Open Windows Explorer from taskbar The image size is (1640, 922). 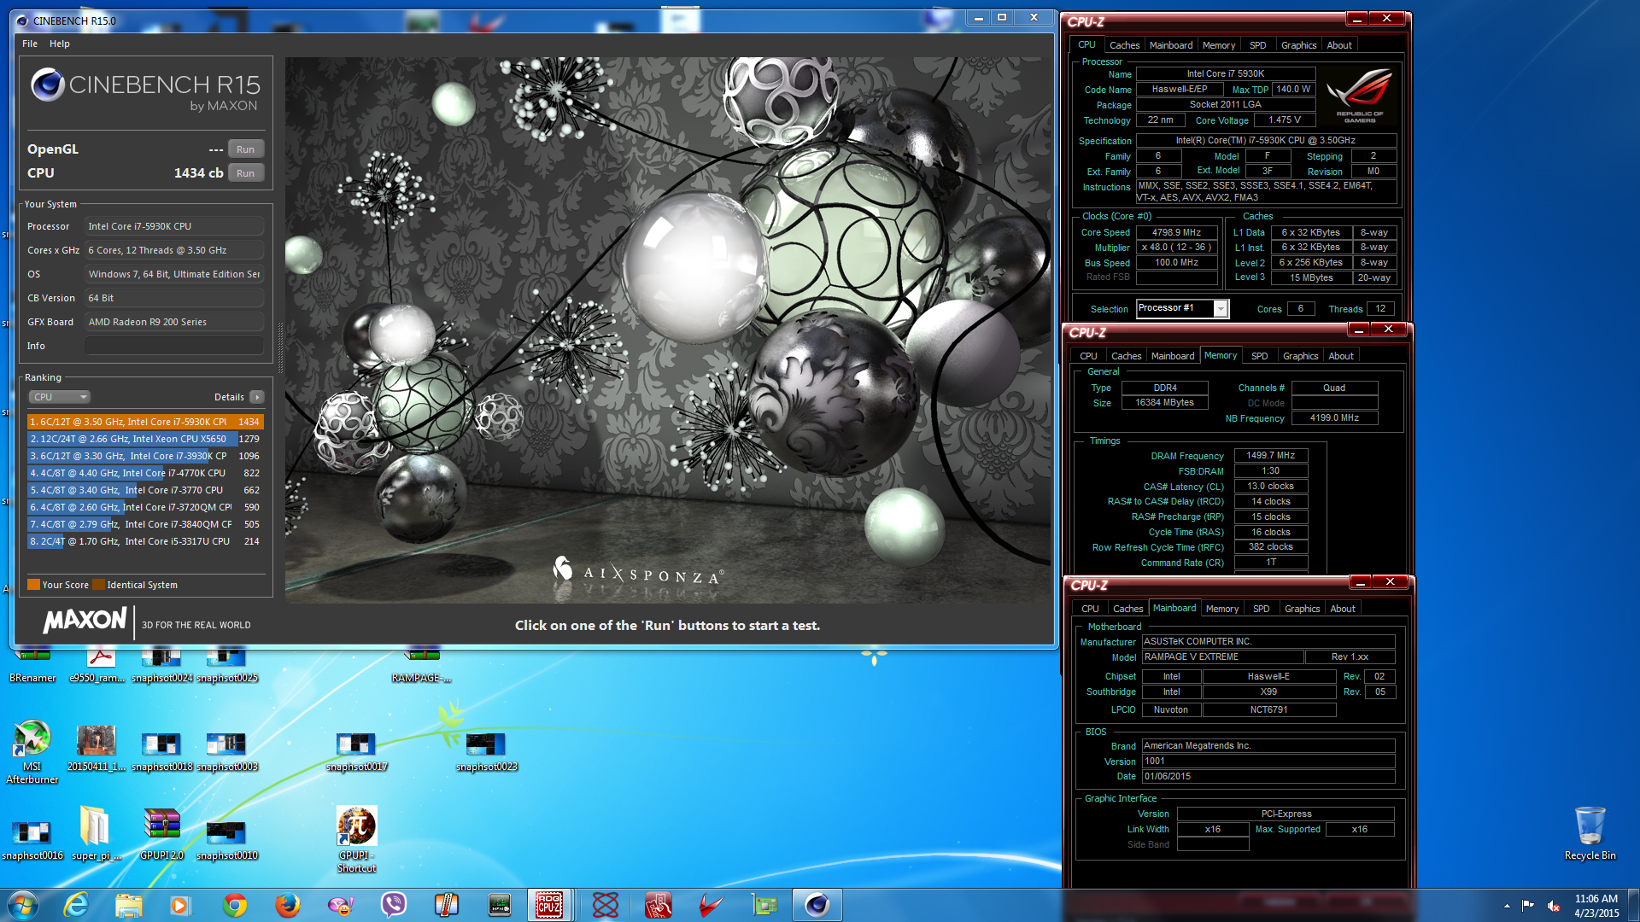129,905
